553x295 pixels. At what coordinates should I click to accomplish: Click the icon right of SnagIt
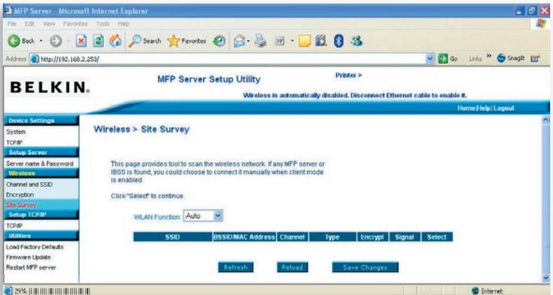(535, 58)
